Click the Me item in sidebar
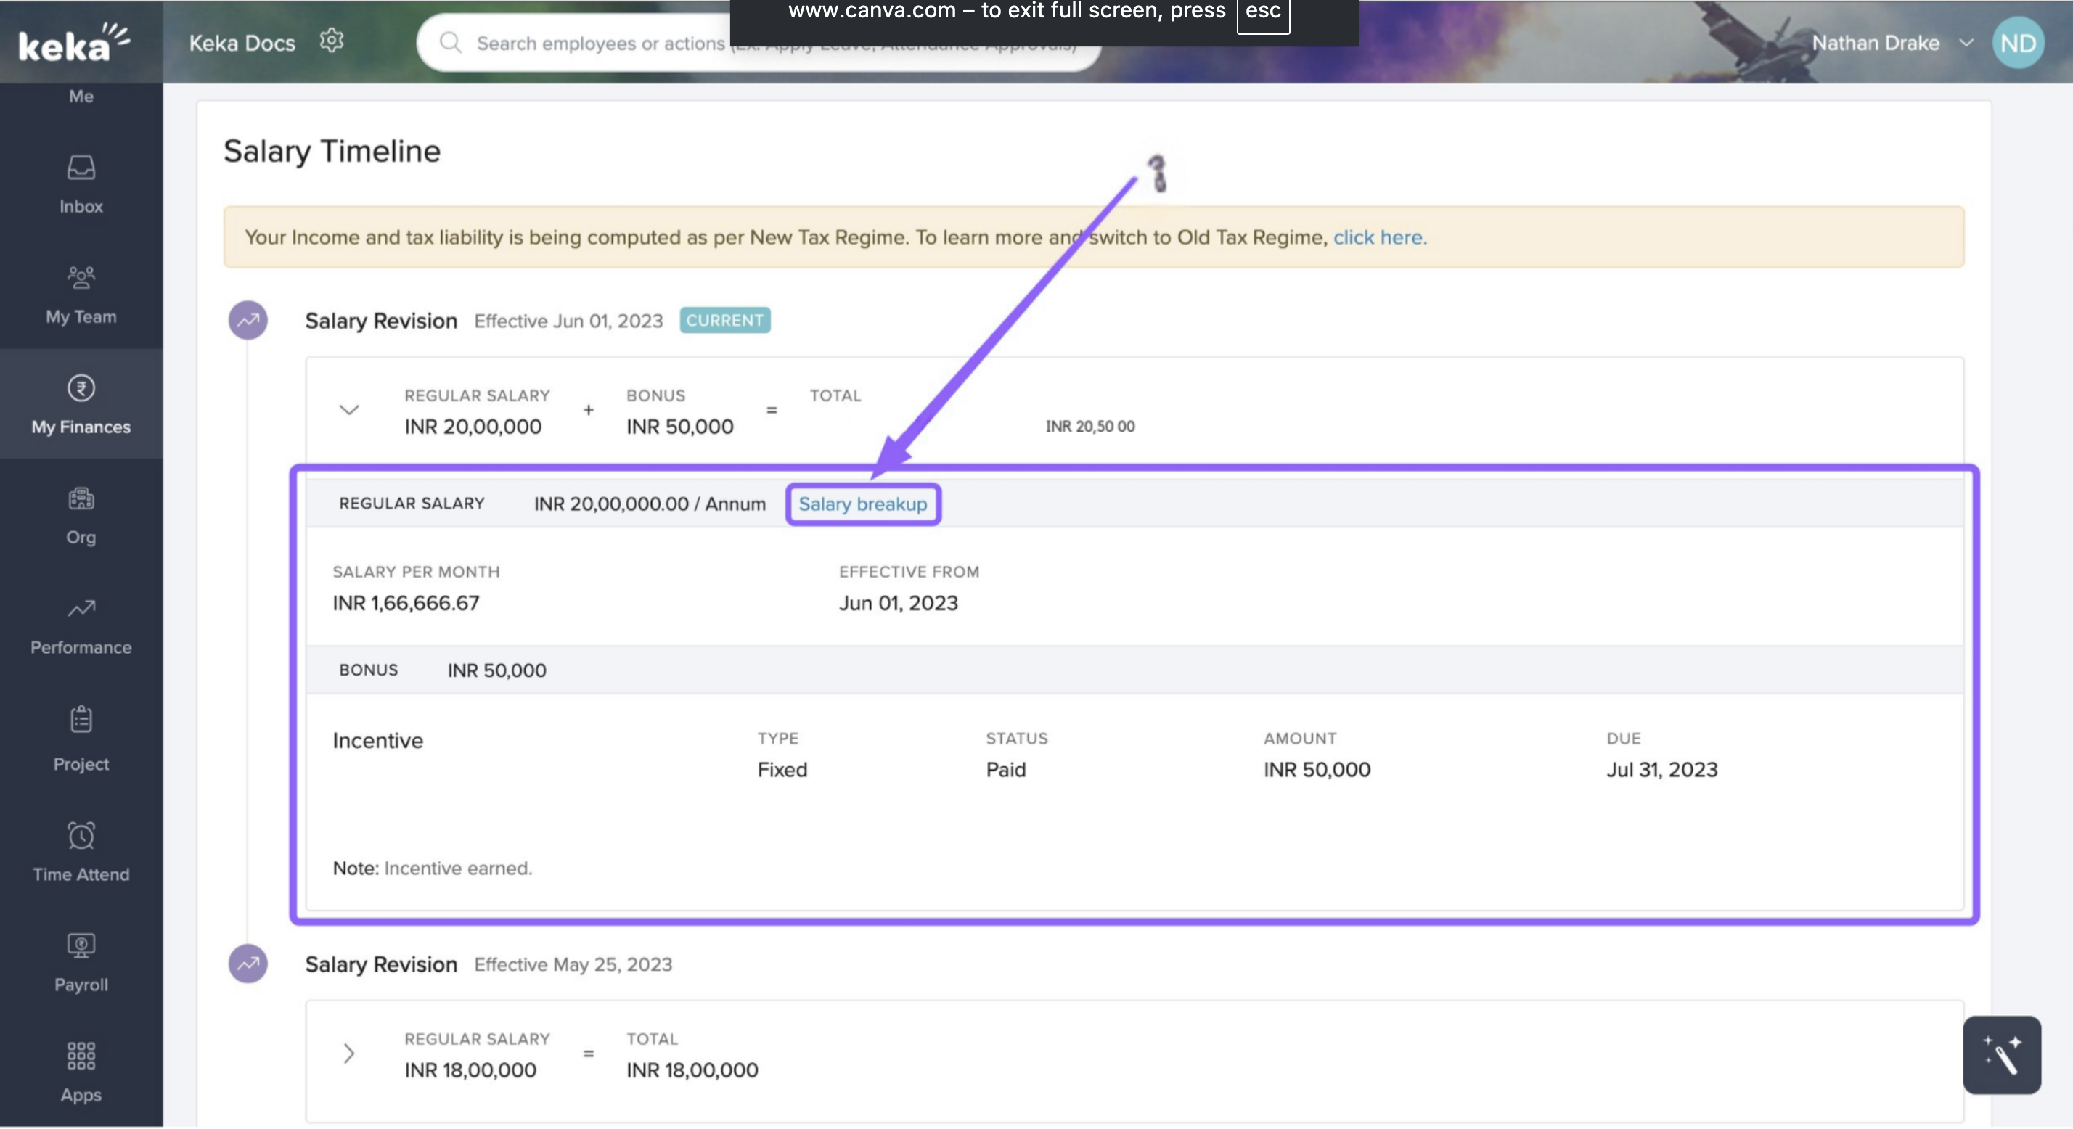This screenshot has width=2073, height=1129. (81, 97)
